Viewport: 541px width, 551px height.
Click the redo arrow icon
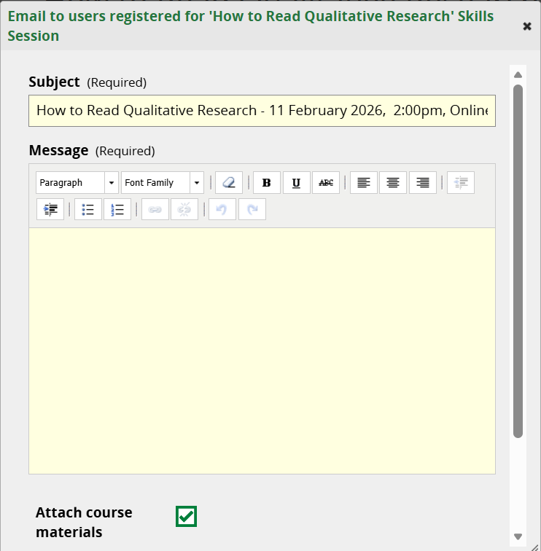tap(252, 209)
